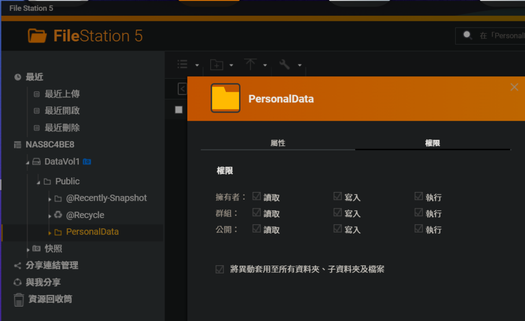
Task: Open create folder dropdown arrow
Action: 231,65
